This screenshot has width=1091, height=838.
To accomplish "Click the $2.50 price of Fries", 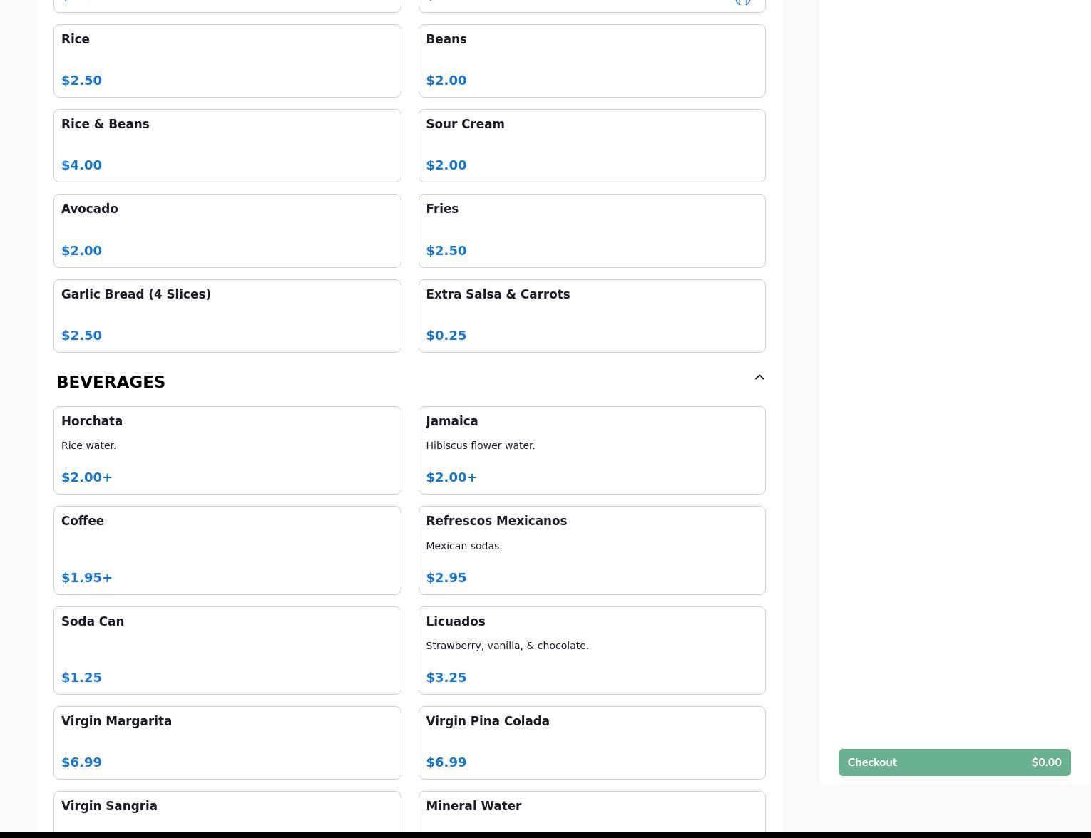I will pyautogui.click(x=446, y=251).
